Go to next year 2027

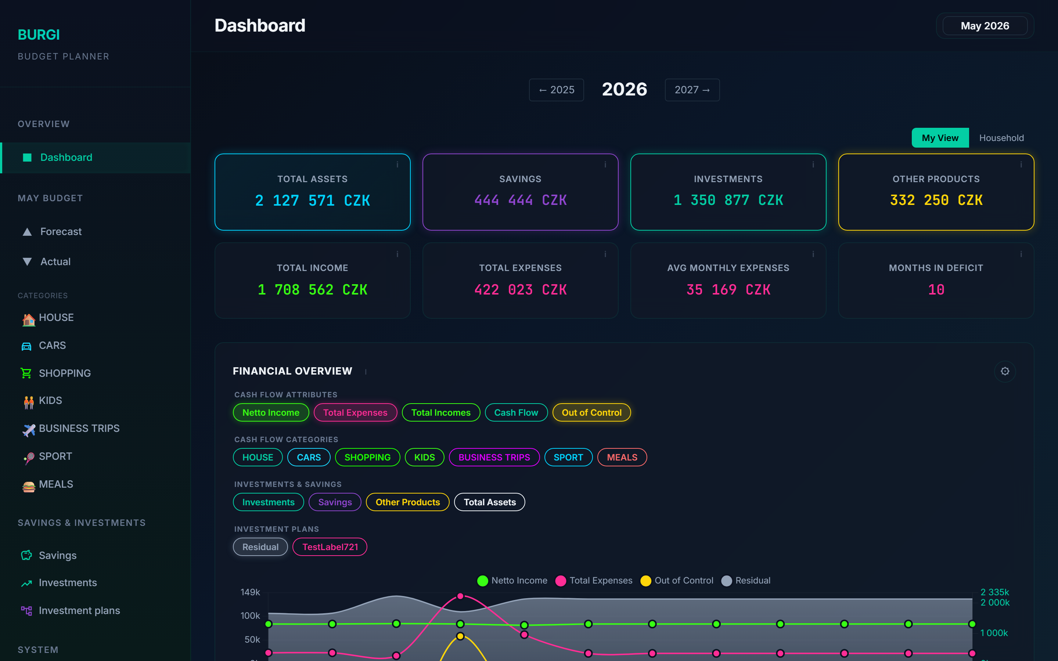tap(692, 90)
